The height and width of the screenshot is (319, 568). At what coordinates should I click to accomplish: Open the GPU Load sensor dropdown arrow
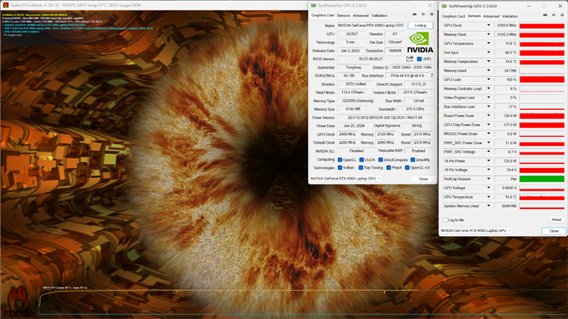pos(488,79)
